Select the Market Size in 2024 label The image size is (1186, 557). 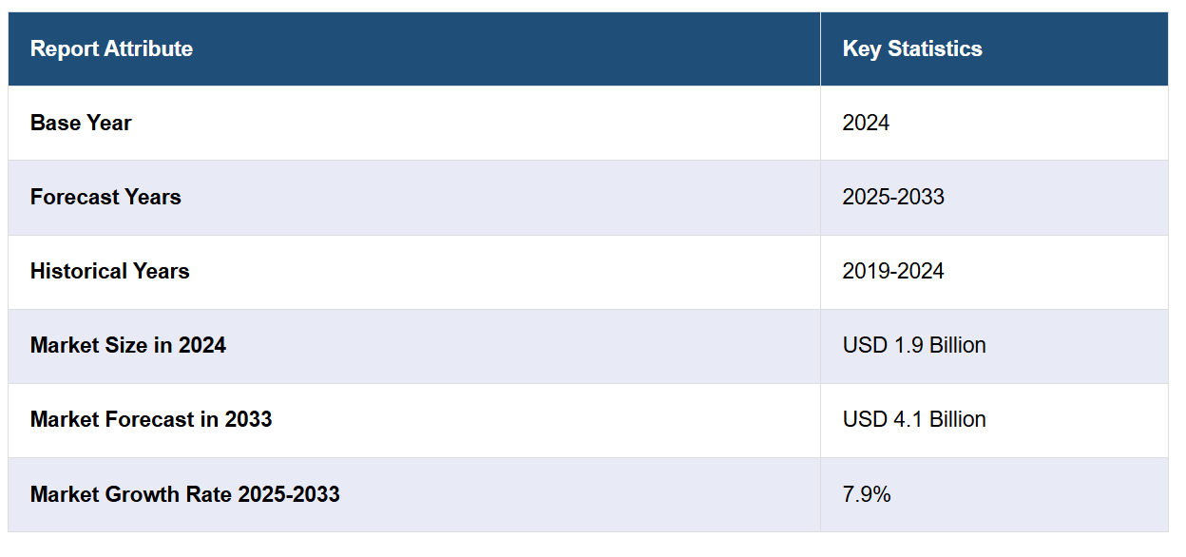pyautogui.click(x=128, y=345)
